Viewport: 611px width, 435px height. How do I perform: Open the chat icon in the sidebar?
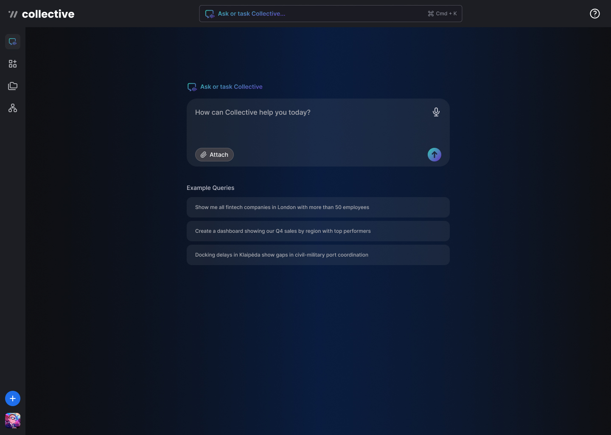(x=13, y=42)
